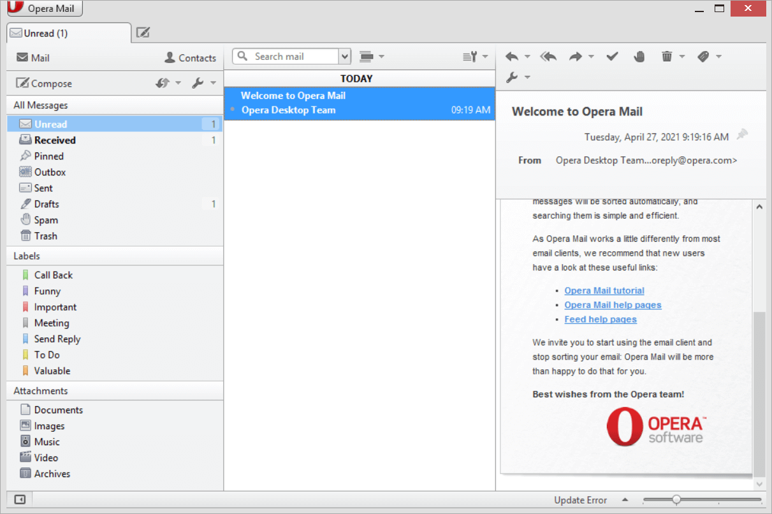Expand the Label tag dropdown arrow
The height and width of the screenshot is (514, 772).
pos(718,57)
